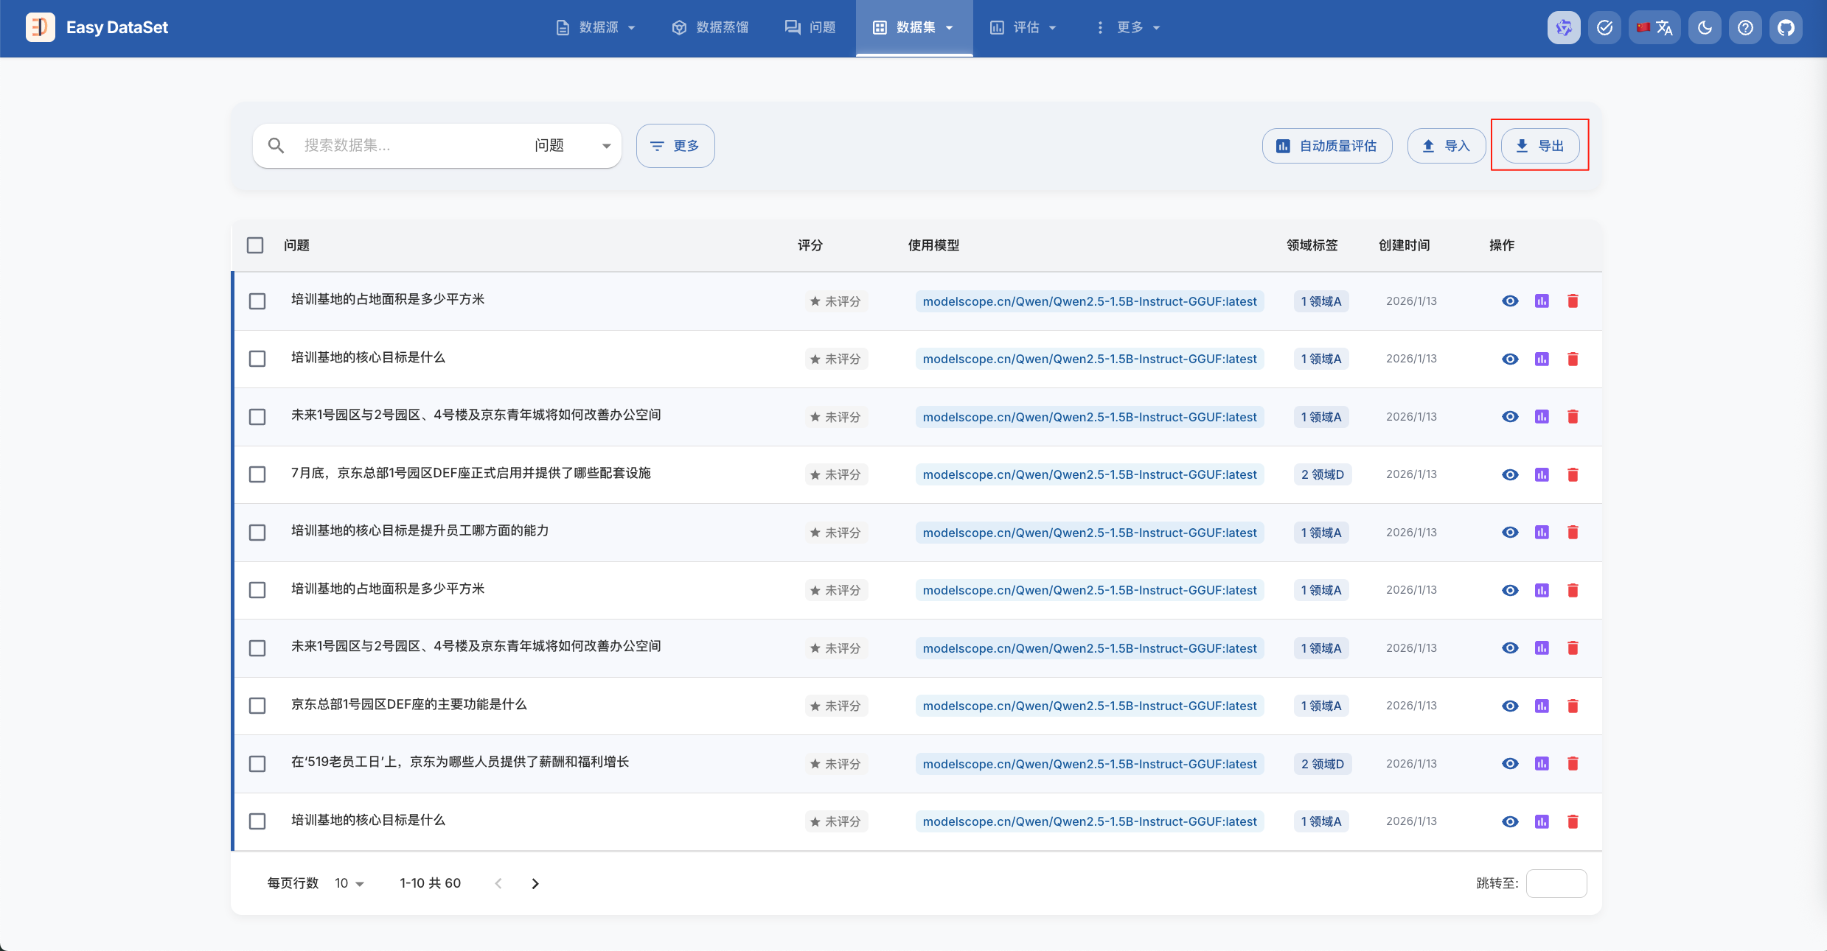
Task: Click the 导出 export button
Action: pyautogui.click(x=1540, y=146)
